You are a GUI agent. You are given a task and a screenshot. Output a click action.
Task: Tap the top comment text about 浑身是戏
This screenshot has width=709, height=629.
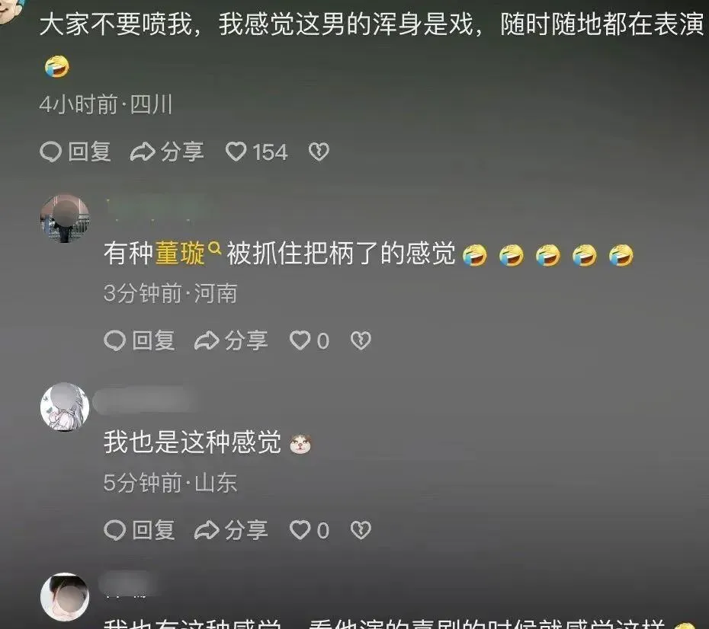coord(372,24)
